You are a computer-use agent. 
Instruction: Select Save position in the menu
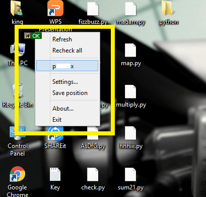pyautogui.click(x=67, y=93)
